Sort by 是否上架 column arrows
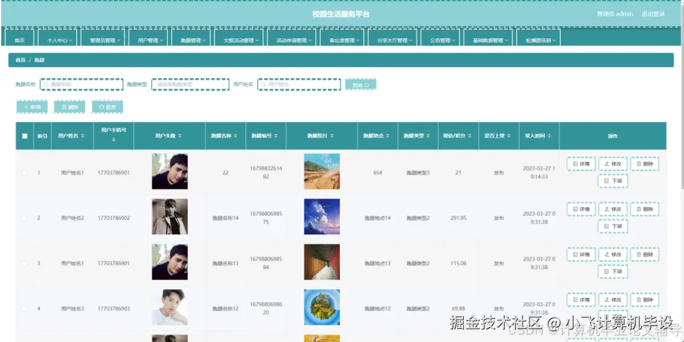The image size is (684, 342). pos(509,136)
